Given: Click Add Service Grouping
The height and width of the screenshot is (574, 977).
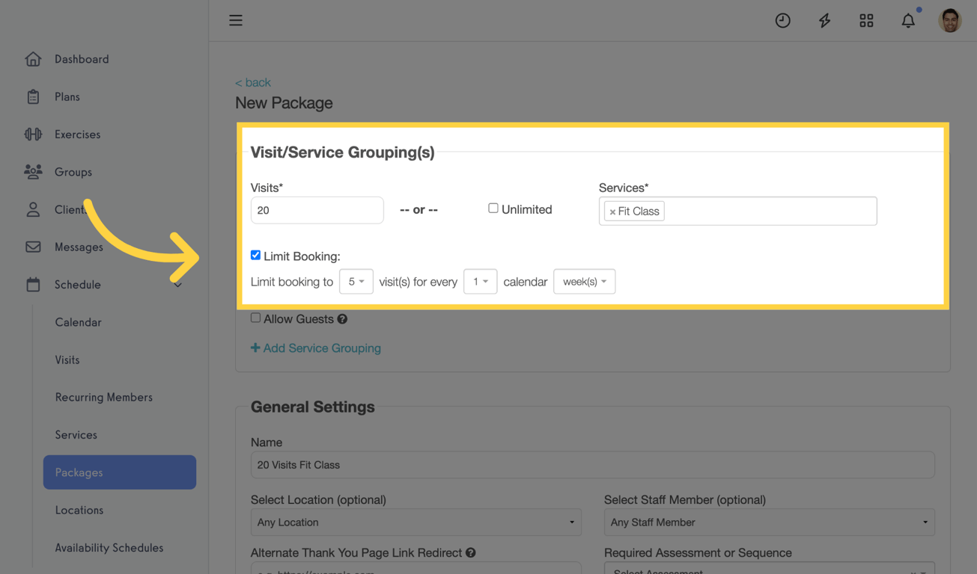Looking at the screenshot, I should coord(316,348).
